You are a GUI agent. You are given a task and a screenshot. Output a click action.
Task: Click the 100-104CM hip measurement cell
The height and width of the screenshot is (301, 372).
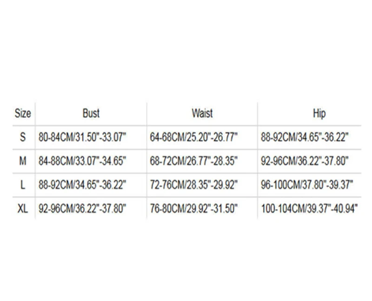(x=310, y=209)
